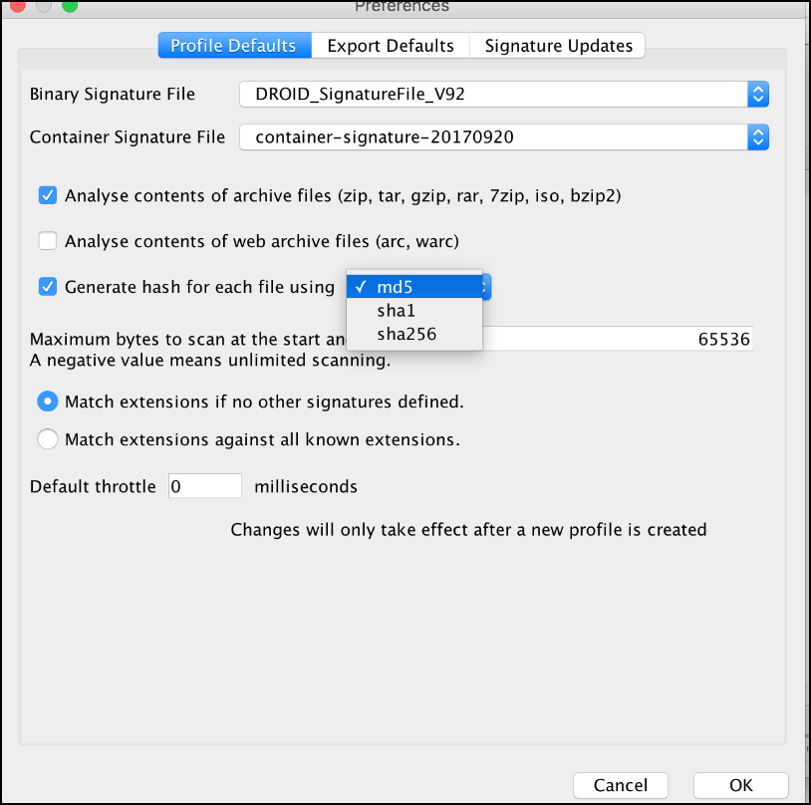Click the green window zoom button
811x805 pixels.
(69, 5)
